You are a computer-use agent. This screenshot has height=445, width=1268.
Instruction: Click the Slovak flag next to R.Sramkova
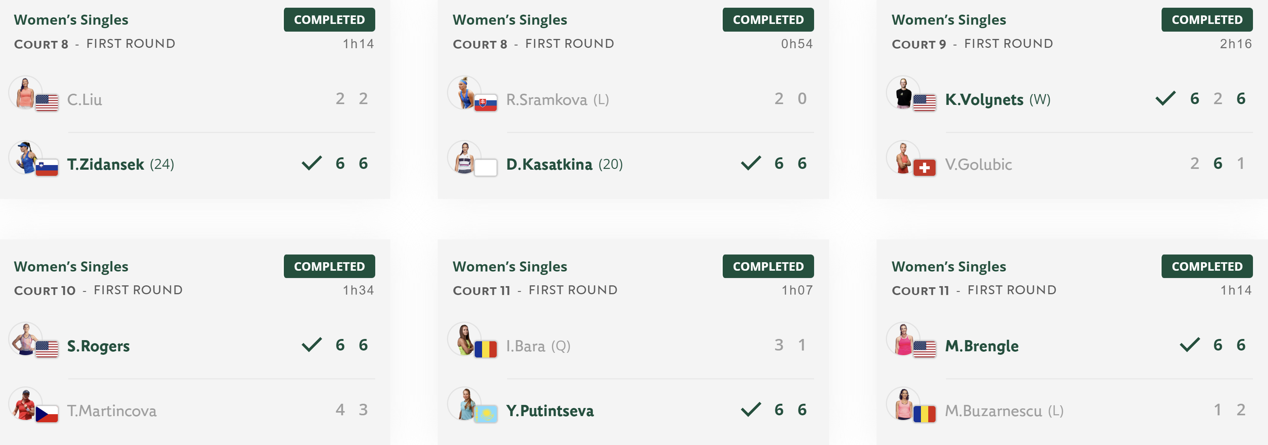pyautogui.click(x=486, y=103)
